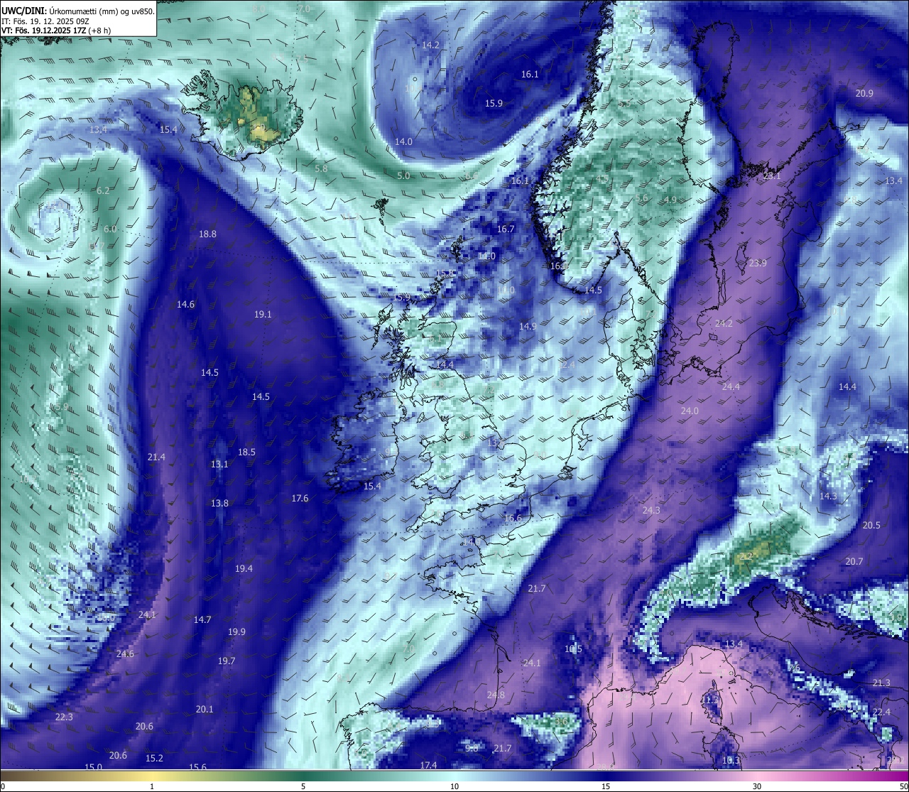This screenshot has width=909, height=792.
Task: Click the map value 24.3
Action: tap(651, 510)
